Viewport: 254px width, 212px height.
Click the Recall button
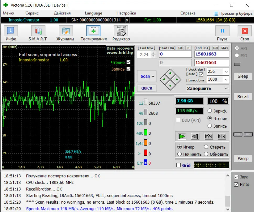[243, 97]
